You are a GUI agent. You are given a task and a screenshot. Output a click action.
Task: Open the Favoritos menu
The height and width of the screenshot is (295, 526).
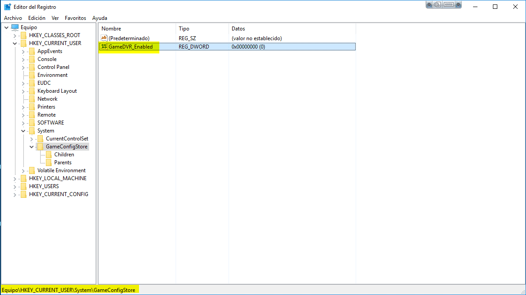[75, 18]
